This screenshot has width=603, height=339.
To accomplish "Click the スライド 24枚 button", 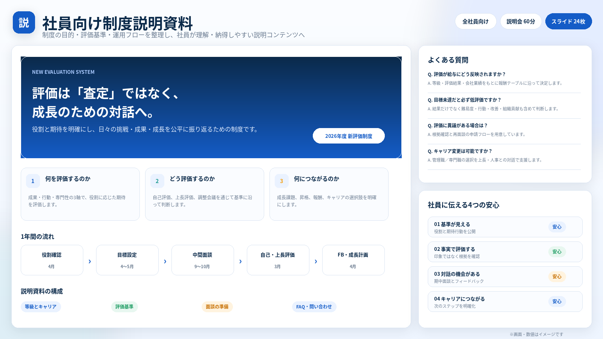I will [x=568, y=21].
